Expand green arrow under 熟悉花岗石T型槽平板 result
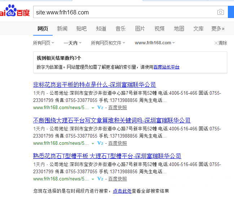The width and height of the screenshot is (234, 197). point(93,179)
